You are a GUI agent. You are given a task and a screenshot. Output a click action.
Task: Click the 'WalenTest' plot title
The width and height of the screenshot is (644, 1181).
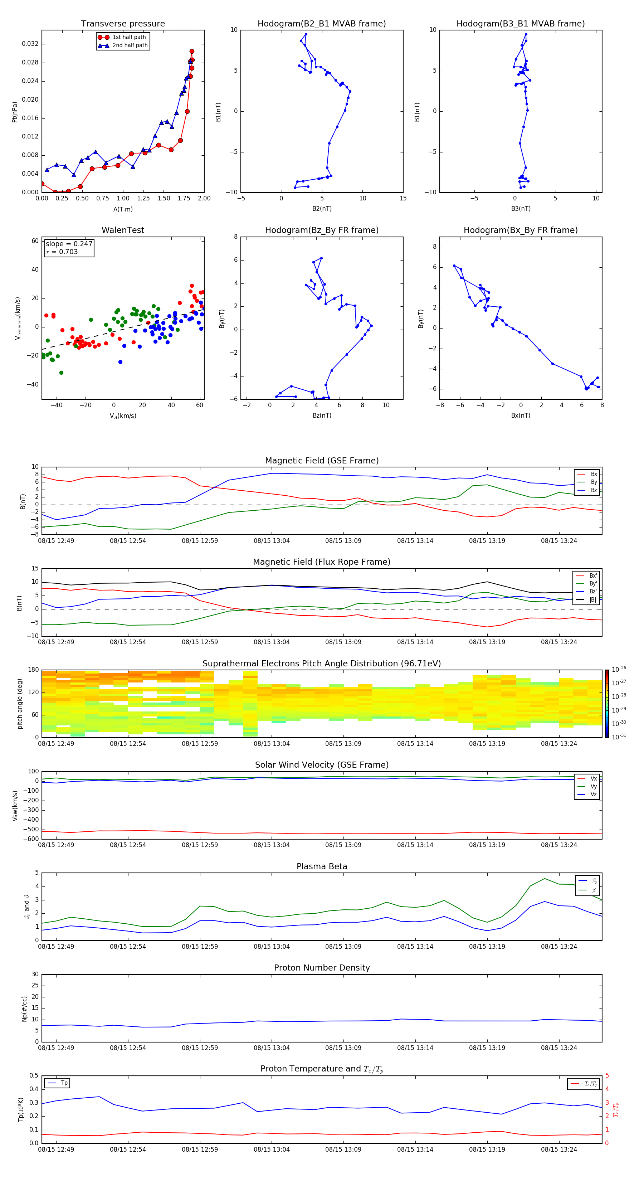click(x=123, y=230)
